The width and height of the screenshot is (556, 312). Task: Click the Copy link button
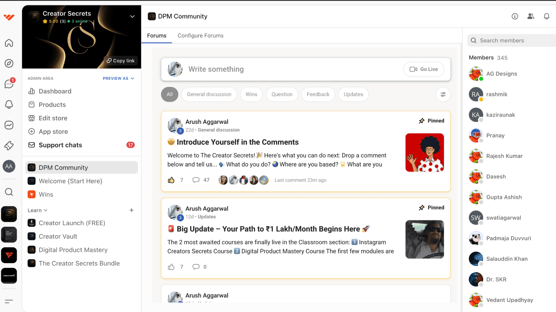coord(120,61)
